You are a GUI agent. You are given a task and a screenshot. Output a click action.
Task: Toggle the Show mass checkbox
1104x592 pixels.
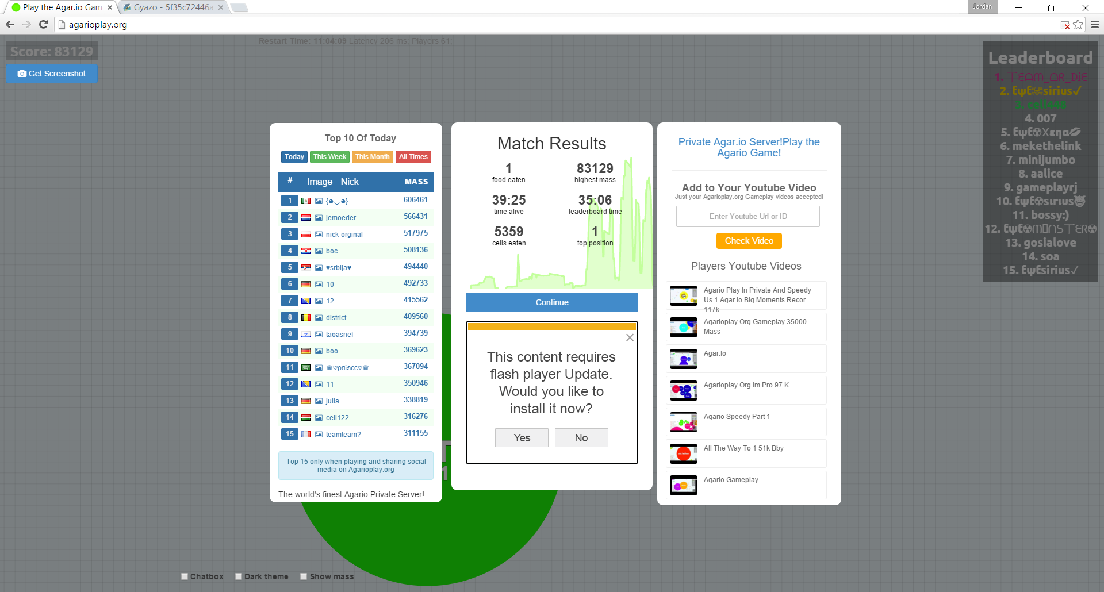(x=304, y=576)
